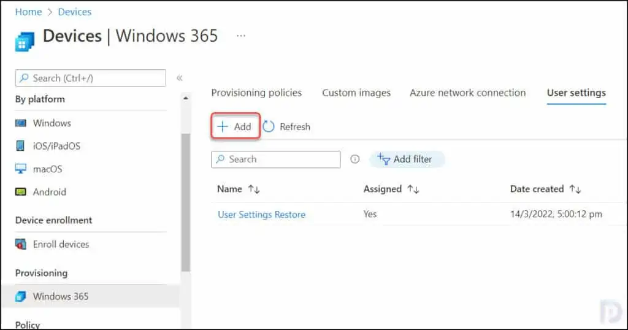Screen dimensions: 628x330
Task: Click the Refresh button
Action: pos(286,126)
